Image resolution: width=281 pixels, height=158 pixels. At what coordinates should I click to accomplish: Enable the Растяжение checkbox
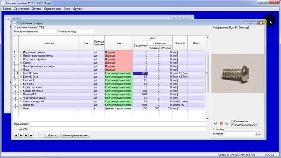(232, 121)
